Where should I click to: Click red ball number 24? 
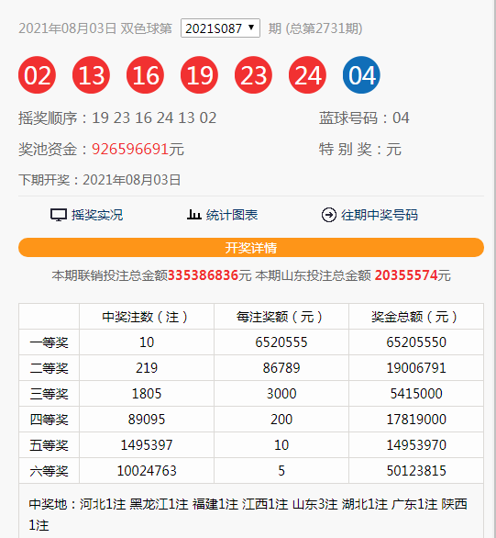[x=308, y=74]
